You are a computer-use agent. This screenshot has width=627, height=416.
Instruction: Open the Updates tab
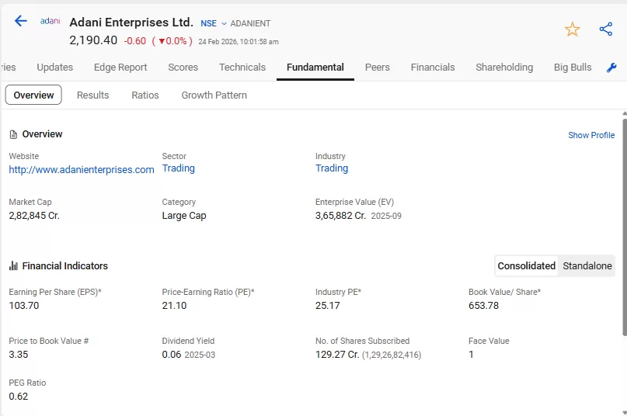pyautogui.click(x=55, y=68)
